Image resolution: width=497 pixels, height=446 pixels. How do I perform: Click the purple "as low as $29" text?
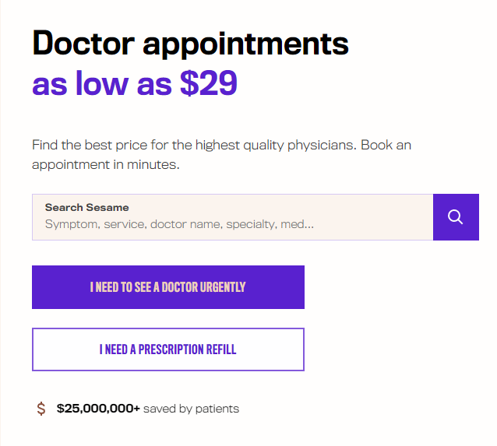[x=135, y=83]
